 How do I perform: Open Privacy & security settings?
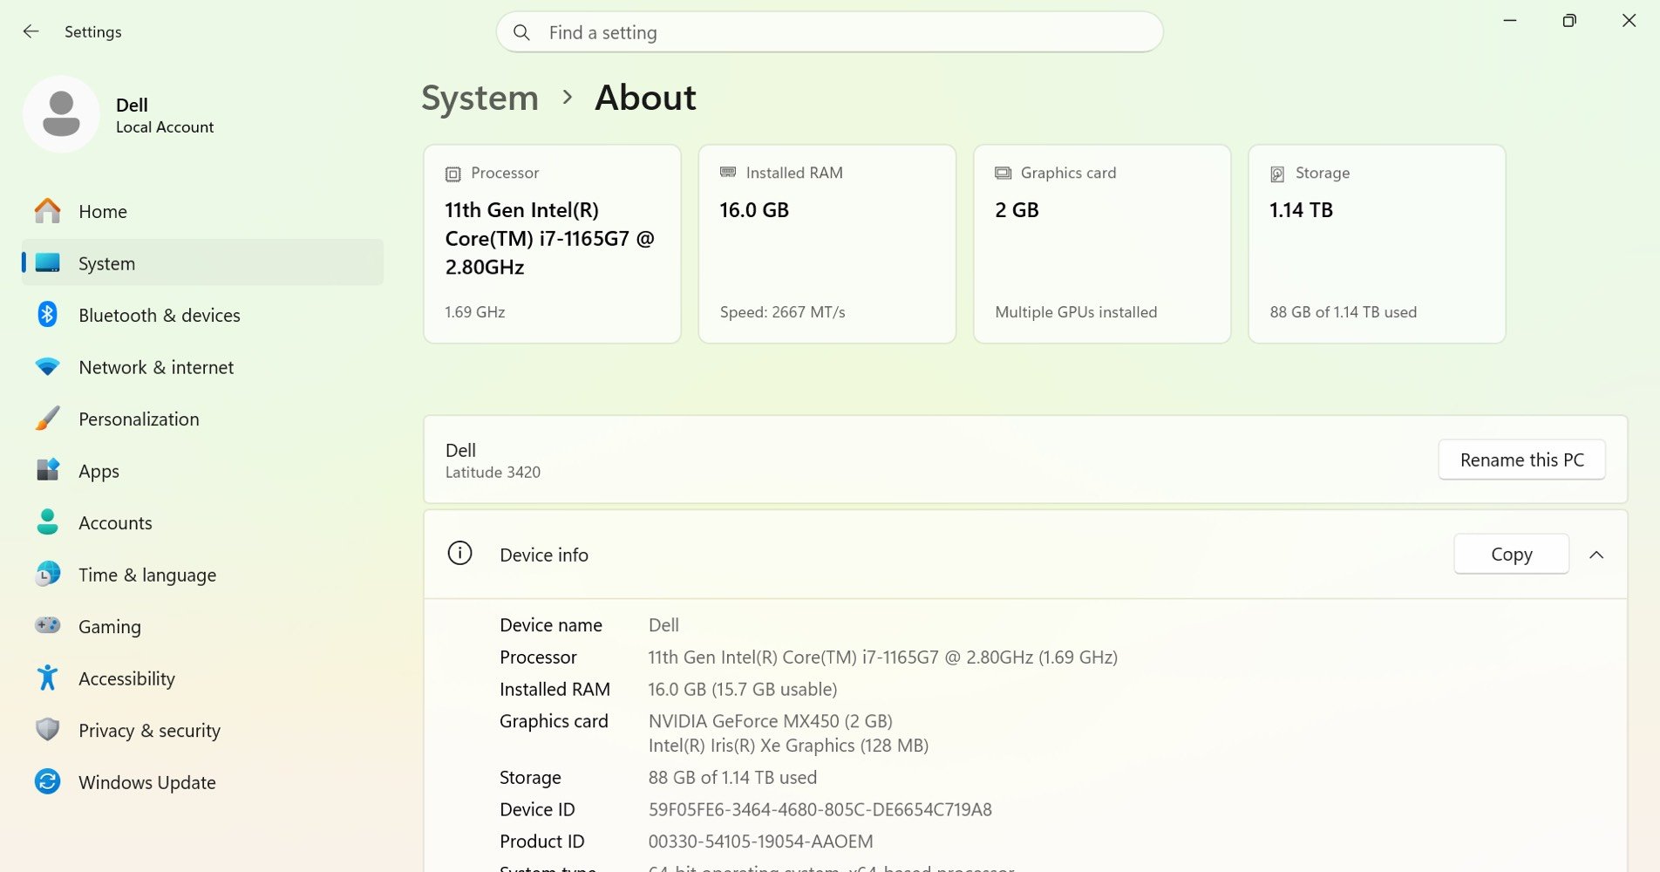coord(202,730)
